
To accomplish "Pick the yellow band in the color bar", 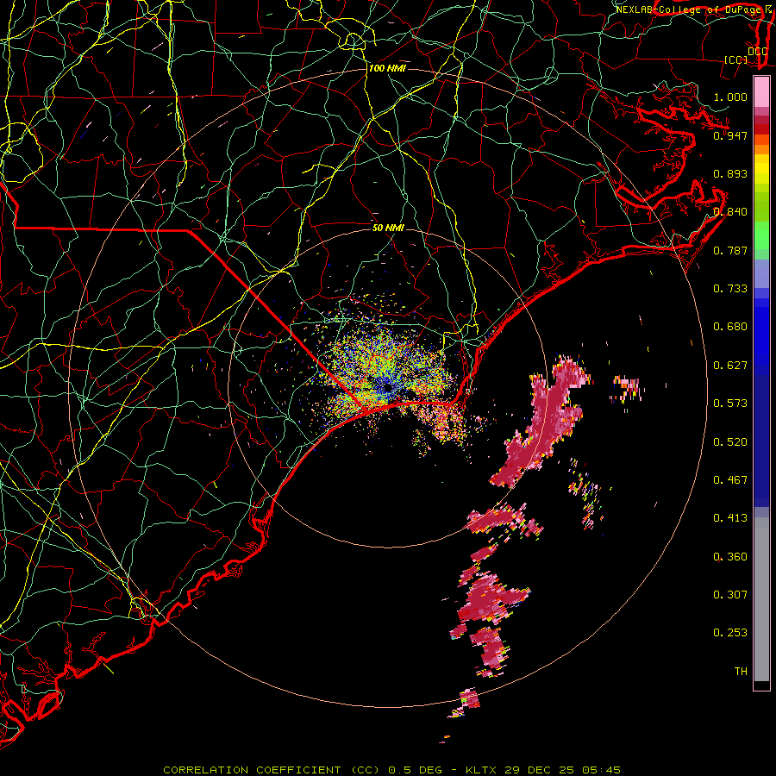I will (761, 169).
